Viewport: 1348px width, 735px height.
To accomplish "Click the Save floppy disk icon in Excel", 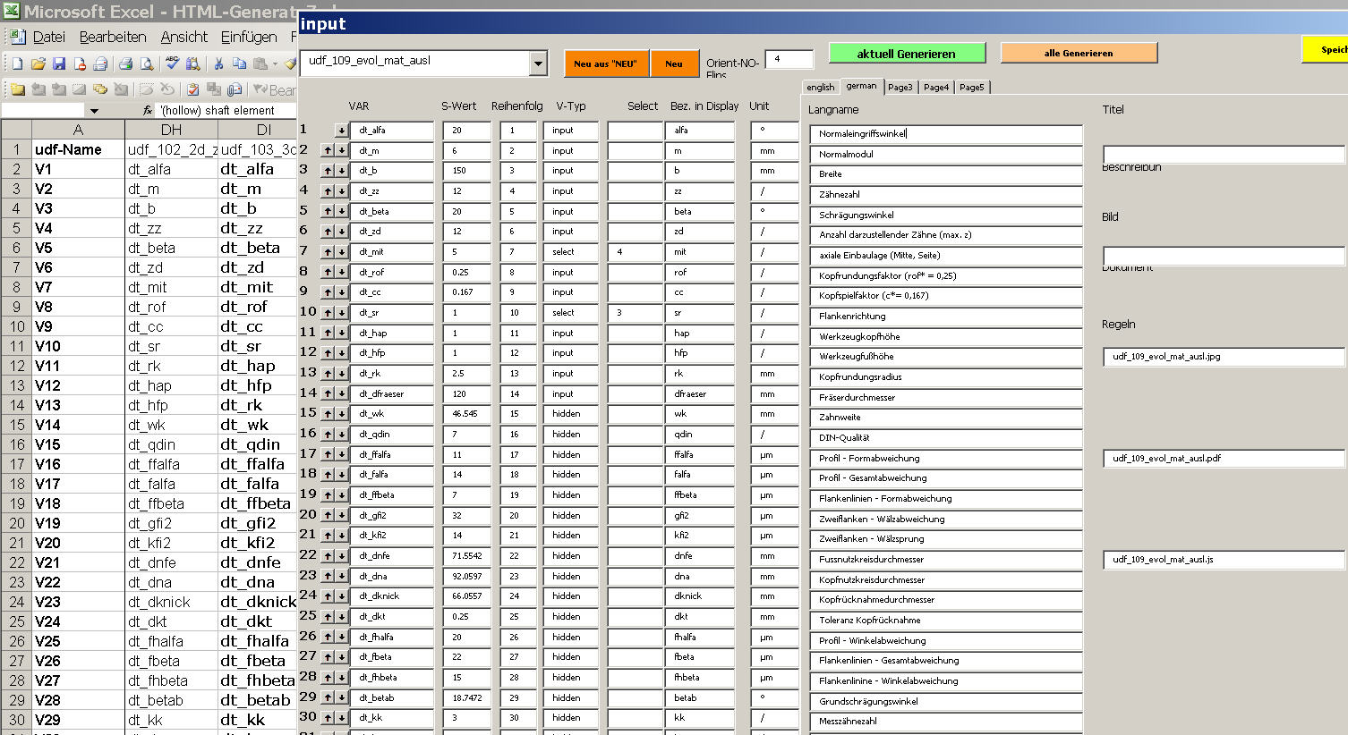I will coord(58,63).
